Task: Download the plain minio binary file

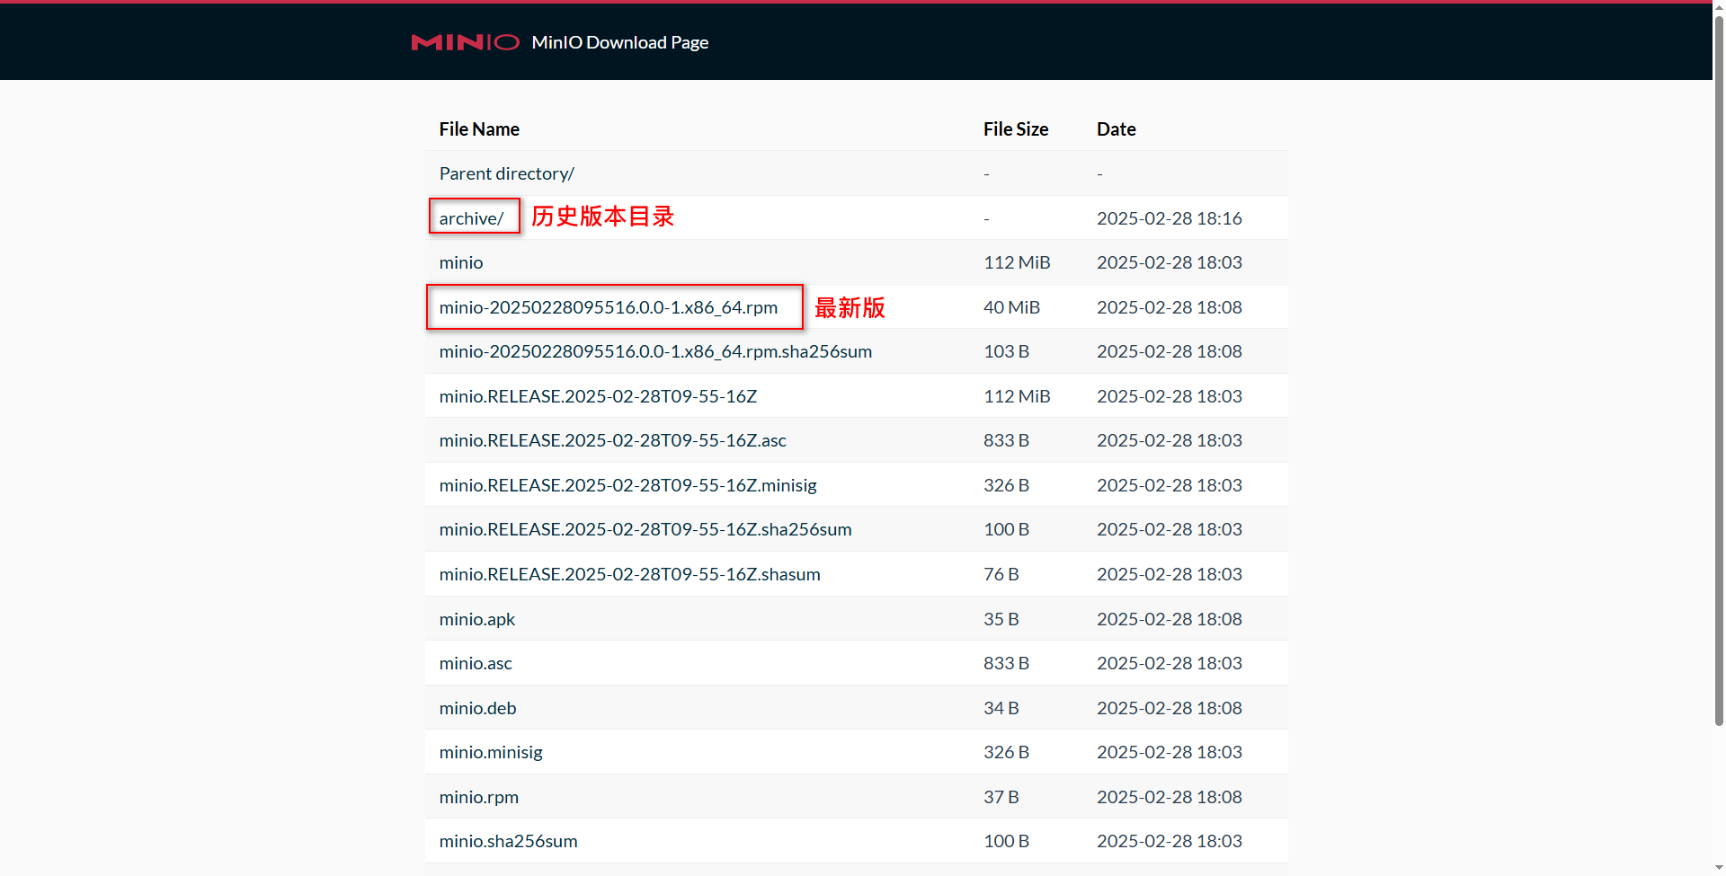Action: (x=461, y=262)
